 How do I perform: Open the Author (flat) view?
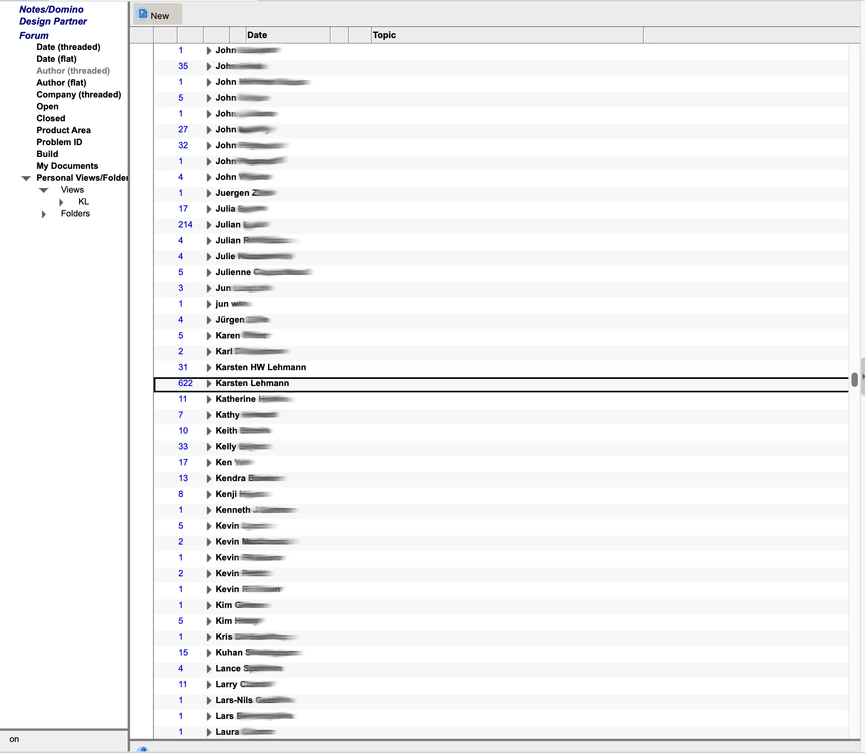(61, 83)
